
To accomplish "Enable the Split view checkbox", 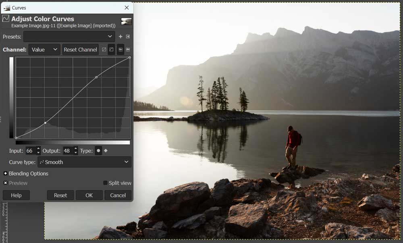I will [105, 183].
